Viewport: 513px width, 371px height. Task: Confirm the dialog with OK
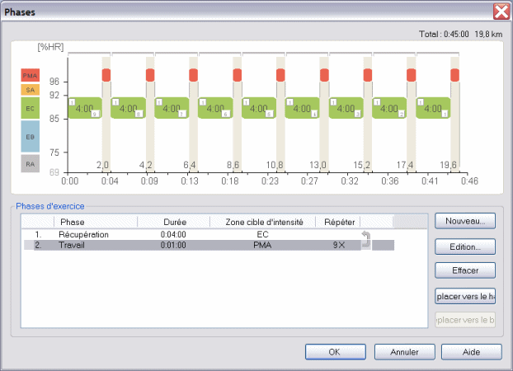tap(335, 351)
